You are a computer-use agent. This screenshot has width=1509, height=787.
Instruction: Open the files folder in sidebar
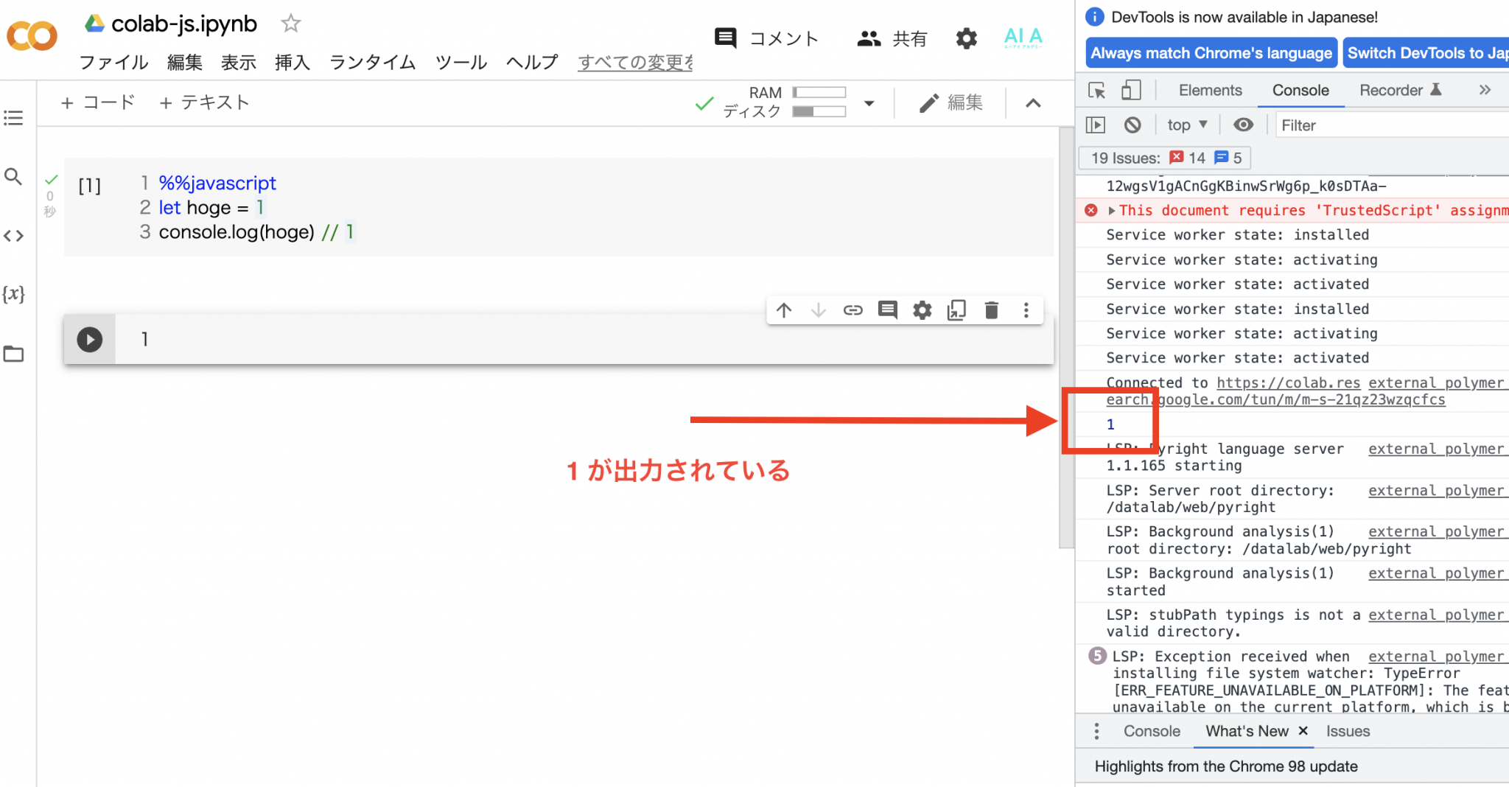click(13, 354)
